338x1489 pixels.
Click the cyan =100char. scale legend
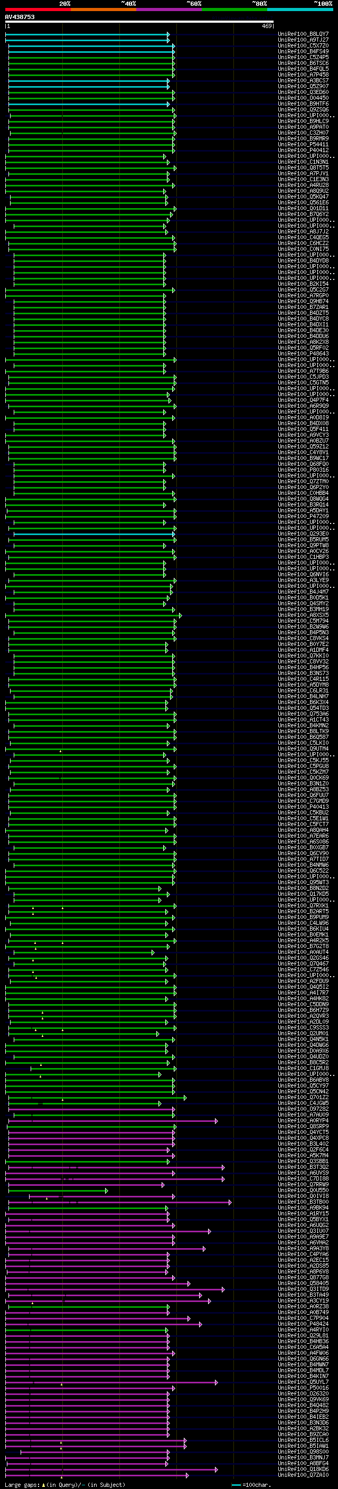tap(251, 1484)
